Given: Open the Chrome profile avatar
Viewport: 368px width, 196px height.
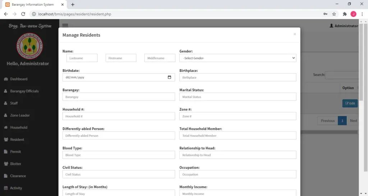Looking at the screenshot, I should click(x=354, y=14).
